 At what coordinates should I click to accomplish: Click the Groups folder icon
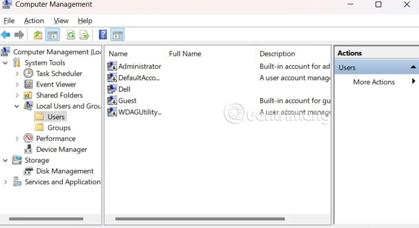pos(39,127)
